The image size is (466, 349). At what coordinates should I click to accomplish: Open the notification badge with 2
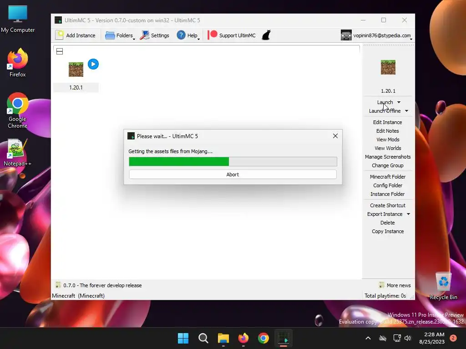pos(453,338)
